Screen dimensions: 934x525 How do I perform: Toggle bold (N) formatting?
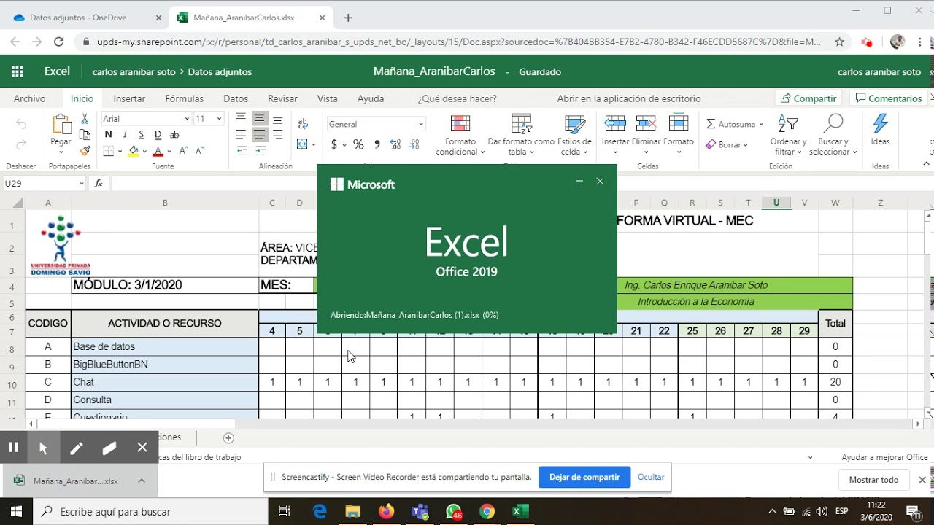(108, 134)
